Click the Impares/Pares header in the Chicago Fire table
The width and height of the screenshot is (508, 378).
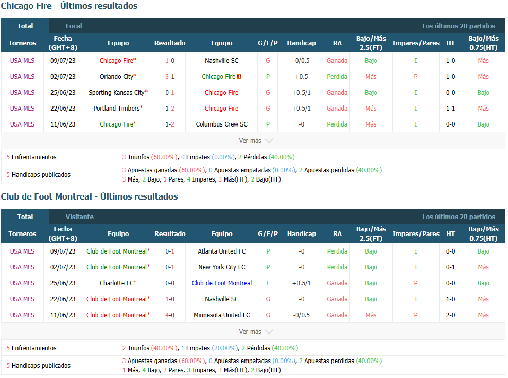416,43
